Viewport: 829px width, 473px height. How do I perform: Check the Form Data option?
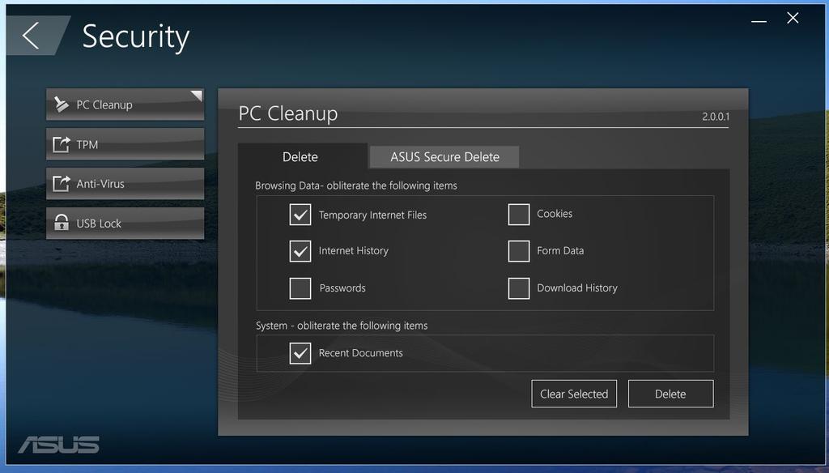click(x=519, y=251)
